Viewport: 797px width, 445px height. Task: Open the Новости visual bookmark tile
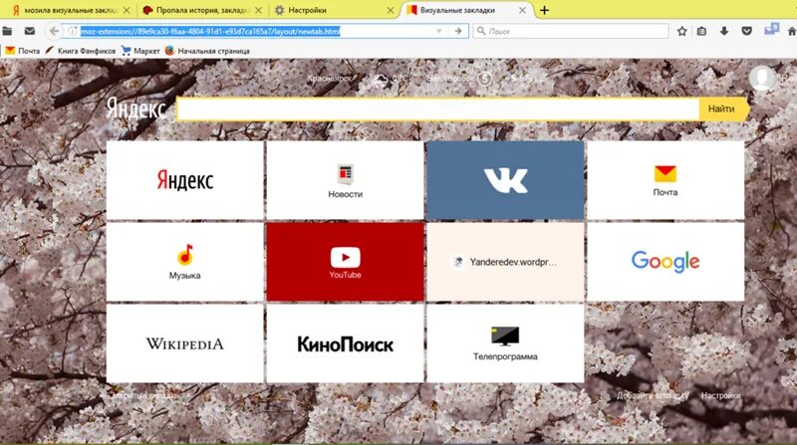(345, 180)
